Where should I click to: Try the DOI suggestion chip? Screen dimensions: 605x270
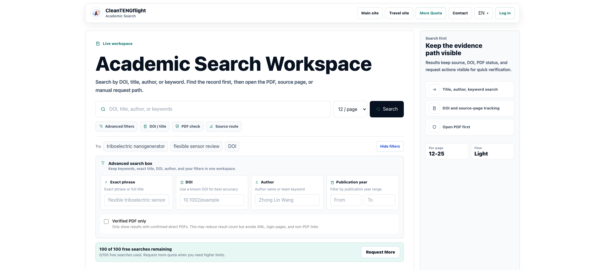(232, 146)
